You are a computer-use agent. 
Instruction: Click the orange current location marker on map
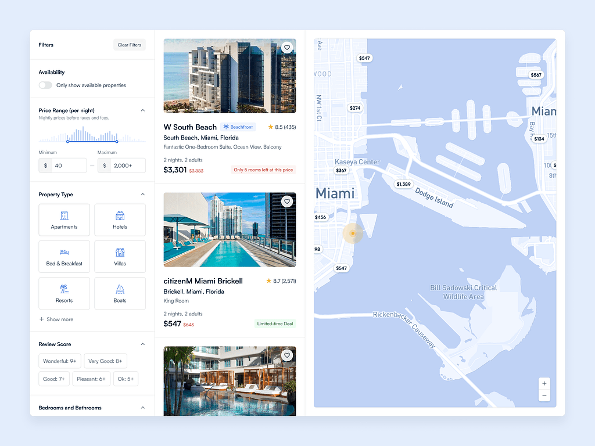(x=353, y=233)
